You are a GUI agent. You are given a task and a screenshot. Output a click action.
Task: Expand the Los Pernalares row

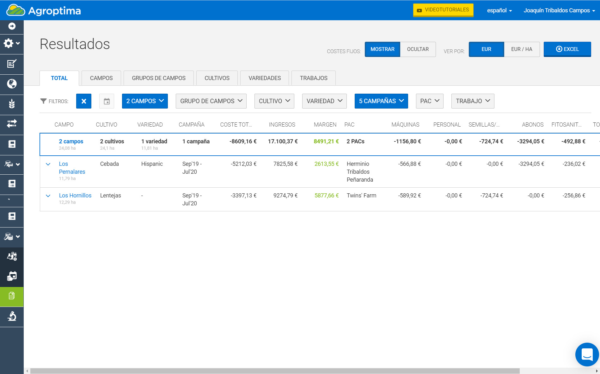pos(48,164)
